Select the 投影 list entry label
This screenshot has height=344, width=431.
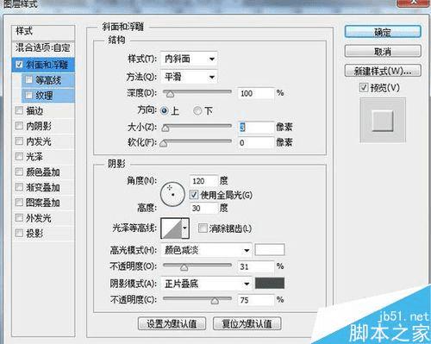coord(34,234)
